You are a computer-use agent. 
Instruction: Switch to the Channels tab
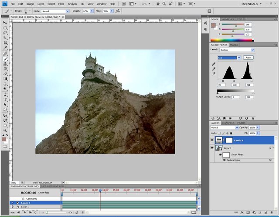coord(228,123)
